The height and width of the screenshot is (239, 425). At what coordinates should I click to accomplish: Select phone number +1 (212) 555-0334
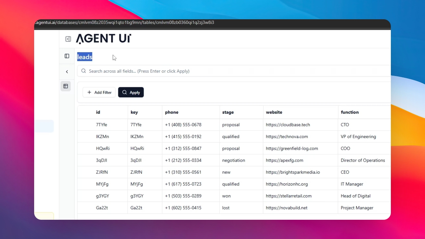[x=183, y=161]
